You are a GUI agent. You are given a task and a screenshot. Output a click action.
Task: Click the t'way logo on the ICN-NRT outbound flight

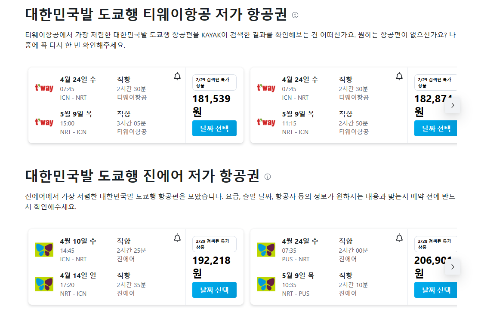(x=44, y=86)
